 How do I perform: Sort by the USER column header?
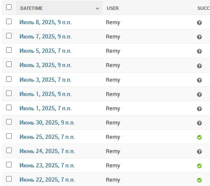(x=113, y=8)
